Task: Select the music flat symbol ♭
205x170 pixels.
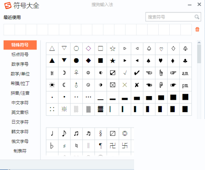Action: pos(52,146)
